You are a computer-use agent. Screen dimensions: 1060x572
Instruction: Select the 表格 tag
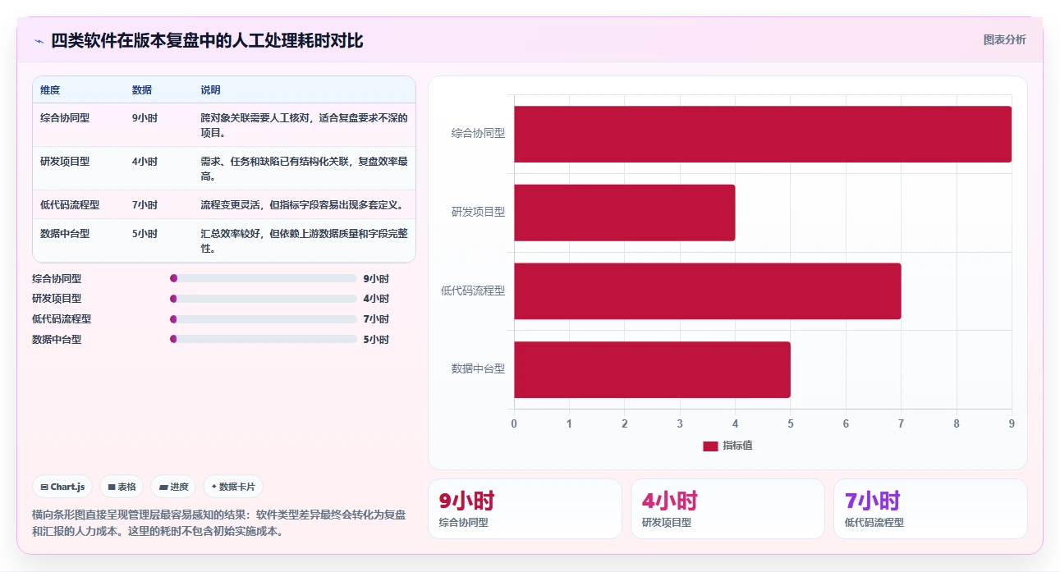coord(122,487)
